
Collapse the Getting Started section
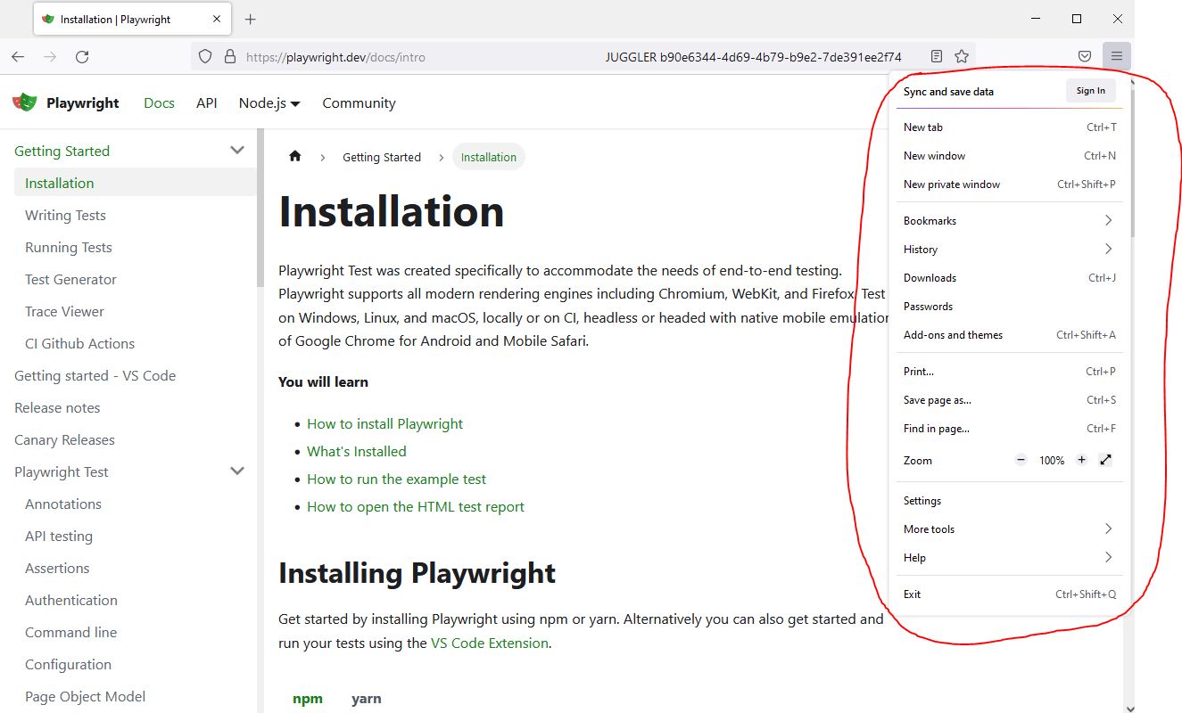tap(236, 150)
